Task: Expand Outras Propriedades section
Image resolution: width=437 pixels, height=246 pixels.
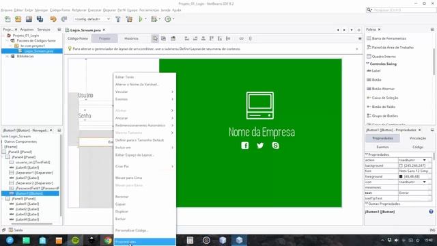Action: pos(366,204)
